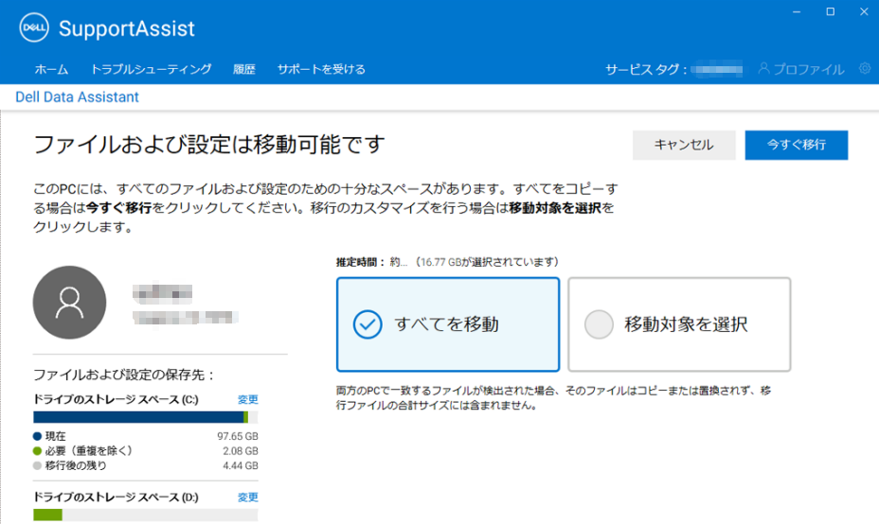
Task: Click the drive C storage usage bar
Action: [x=146, y=417]
